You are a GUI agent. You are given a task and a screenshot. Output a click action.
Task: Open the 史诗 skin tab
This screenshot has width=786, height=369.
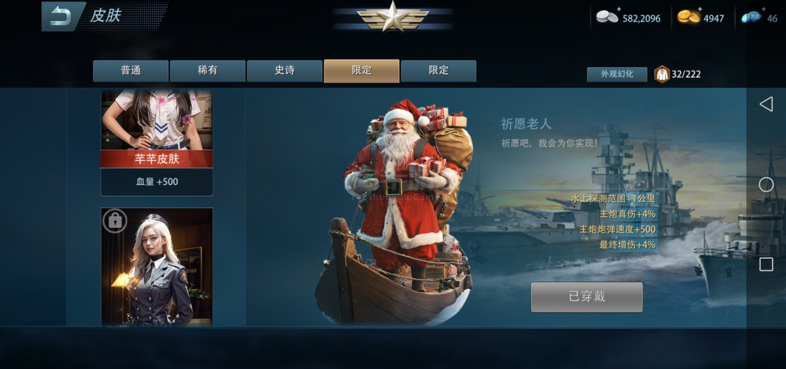(285, 71)
